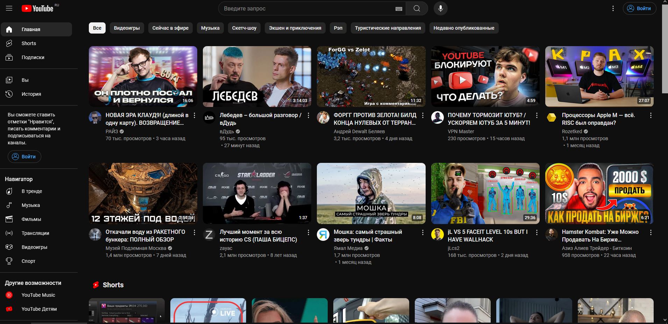Open Подписки in the sidebar
This screenshot has width=668, height=324.
point(36,57)
